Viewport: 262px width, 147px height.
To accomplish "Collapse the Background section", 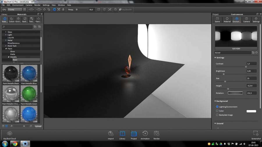I will [215, 101].
